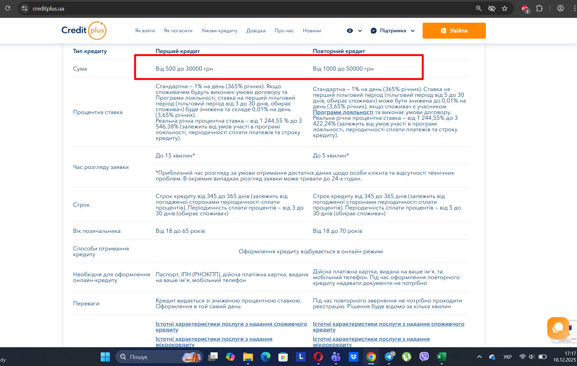Open the Windows Start menu
This screenshot has height=366, width=577.
[105, 357]
